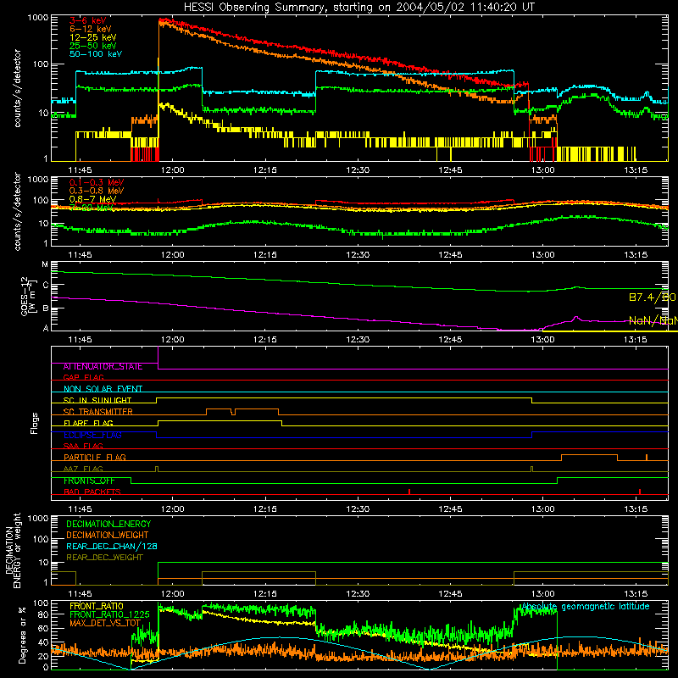Click the 'M' class tick on GOES axis

45,264
